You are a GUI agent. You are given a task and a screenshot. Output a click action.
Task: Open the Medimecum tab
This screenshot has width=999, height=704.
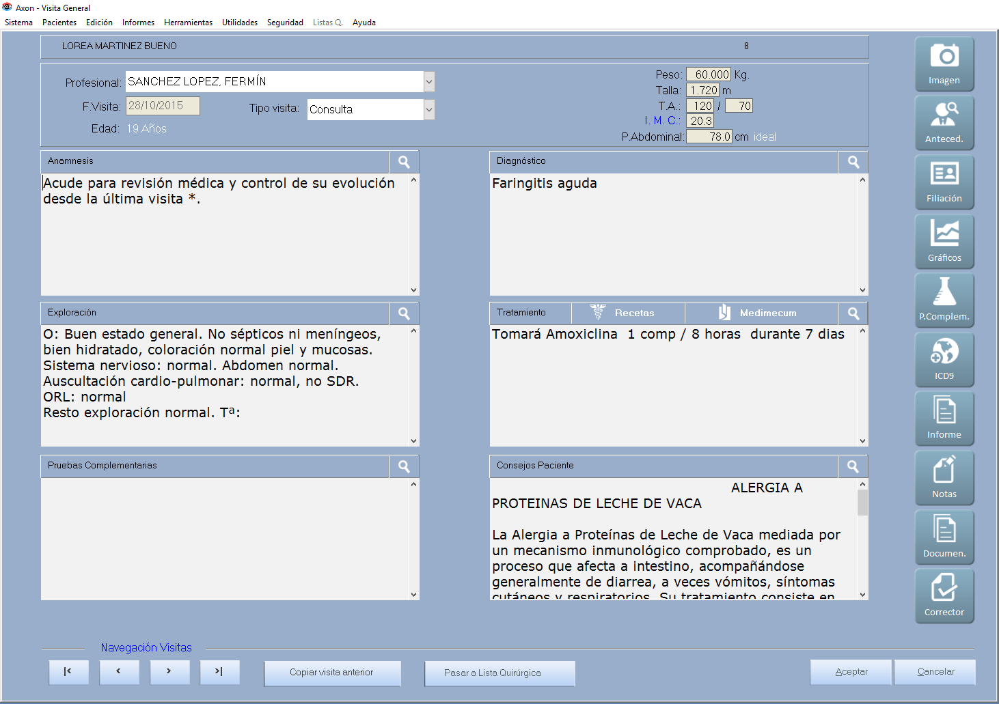click(761, 313)
